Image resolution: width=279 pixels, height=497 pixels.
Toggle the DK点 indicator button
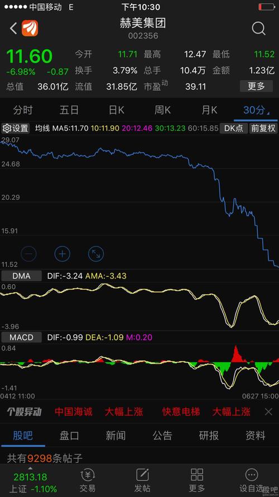click(x=234, y=129)
